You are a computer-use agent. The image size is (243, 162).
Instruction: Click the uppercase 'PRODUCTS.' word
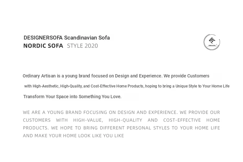click(x=36, y=128)
